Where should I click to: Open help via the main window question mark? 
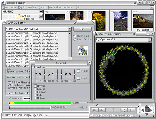tap(152, 7)
